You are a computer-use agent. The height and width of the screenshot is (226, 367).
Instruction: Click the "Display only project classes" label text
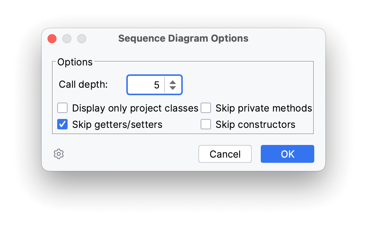pyautogui.click(x=135, y=108)
